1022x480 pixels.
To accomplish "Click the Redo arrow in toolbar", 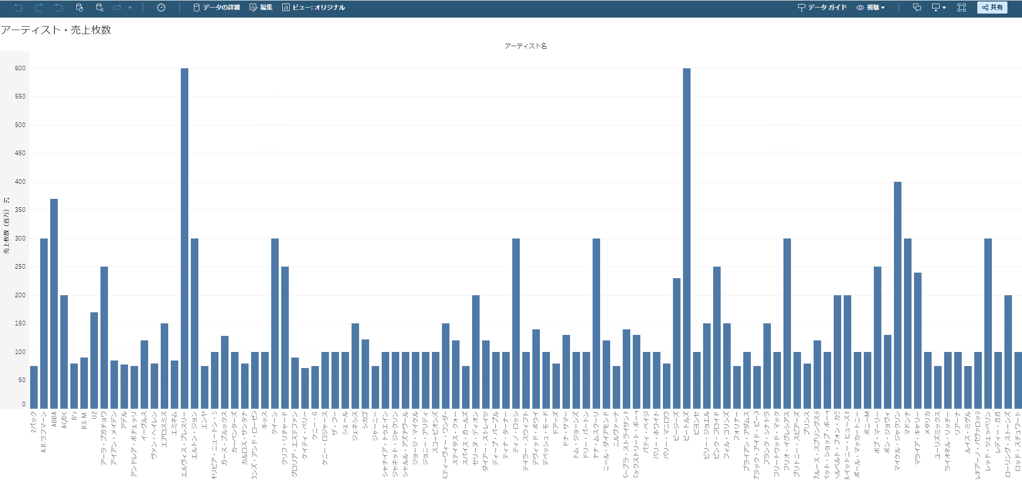I will (39, 8).
